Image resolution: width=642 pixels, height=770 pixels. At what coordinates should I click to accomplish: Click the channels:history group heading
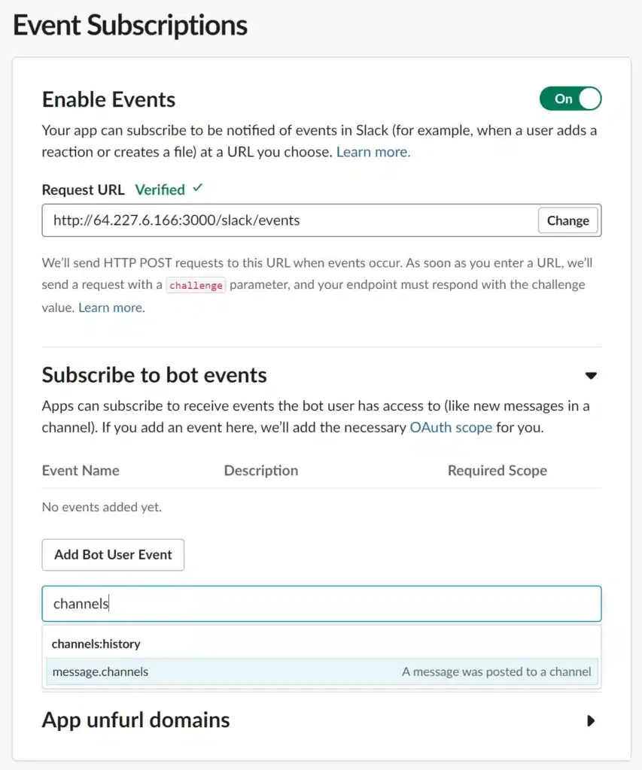tap(96, 644)
